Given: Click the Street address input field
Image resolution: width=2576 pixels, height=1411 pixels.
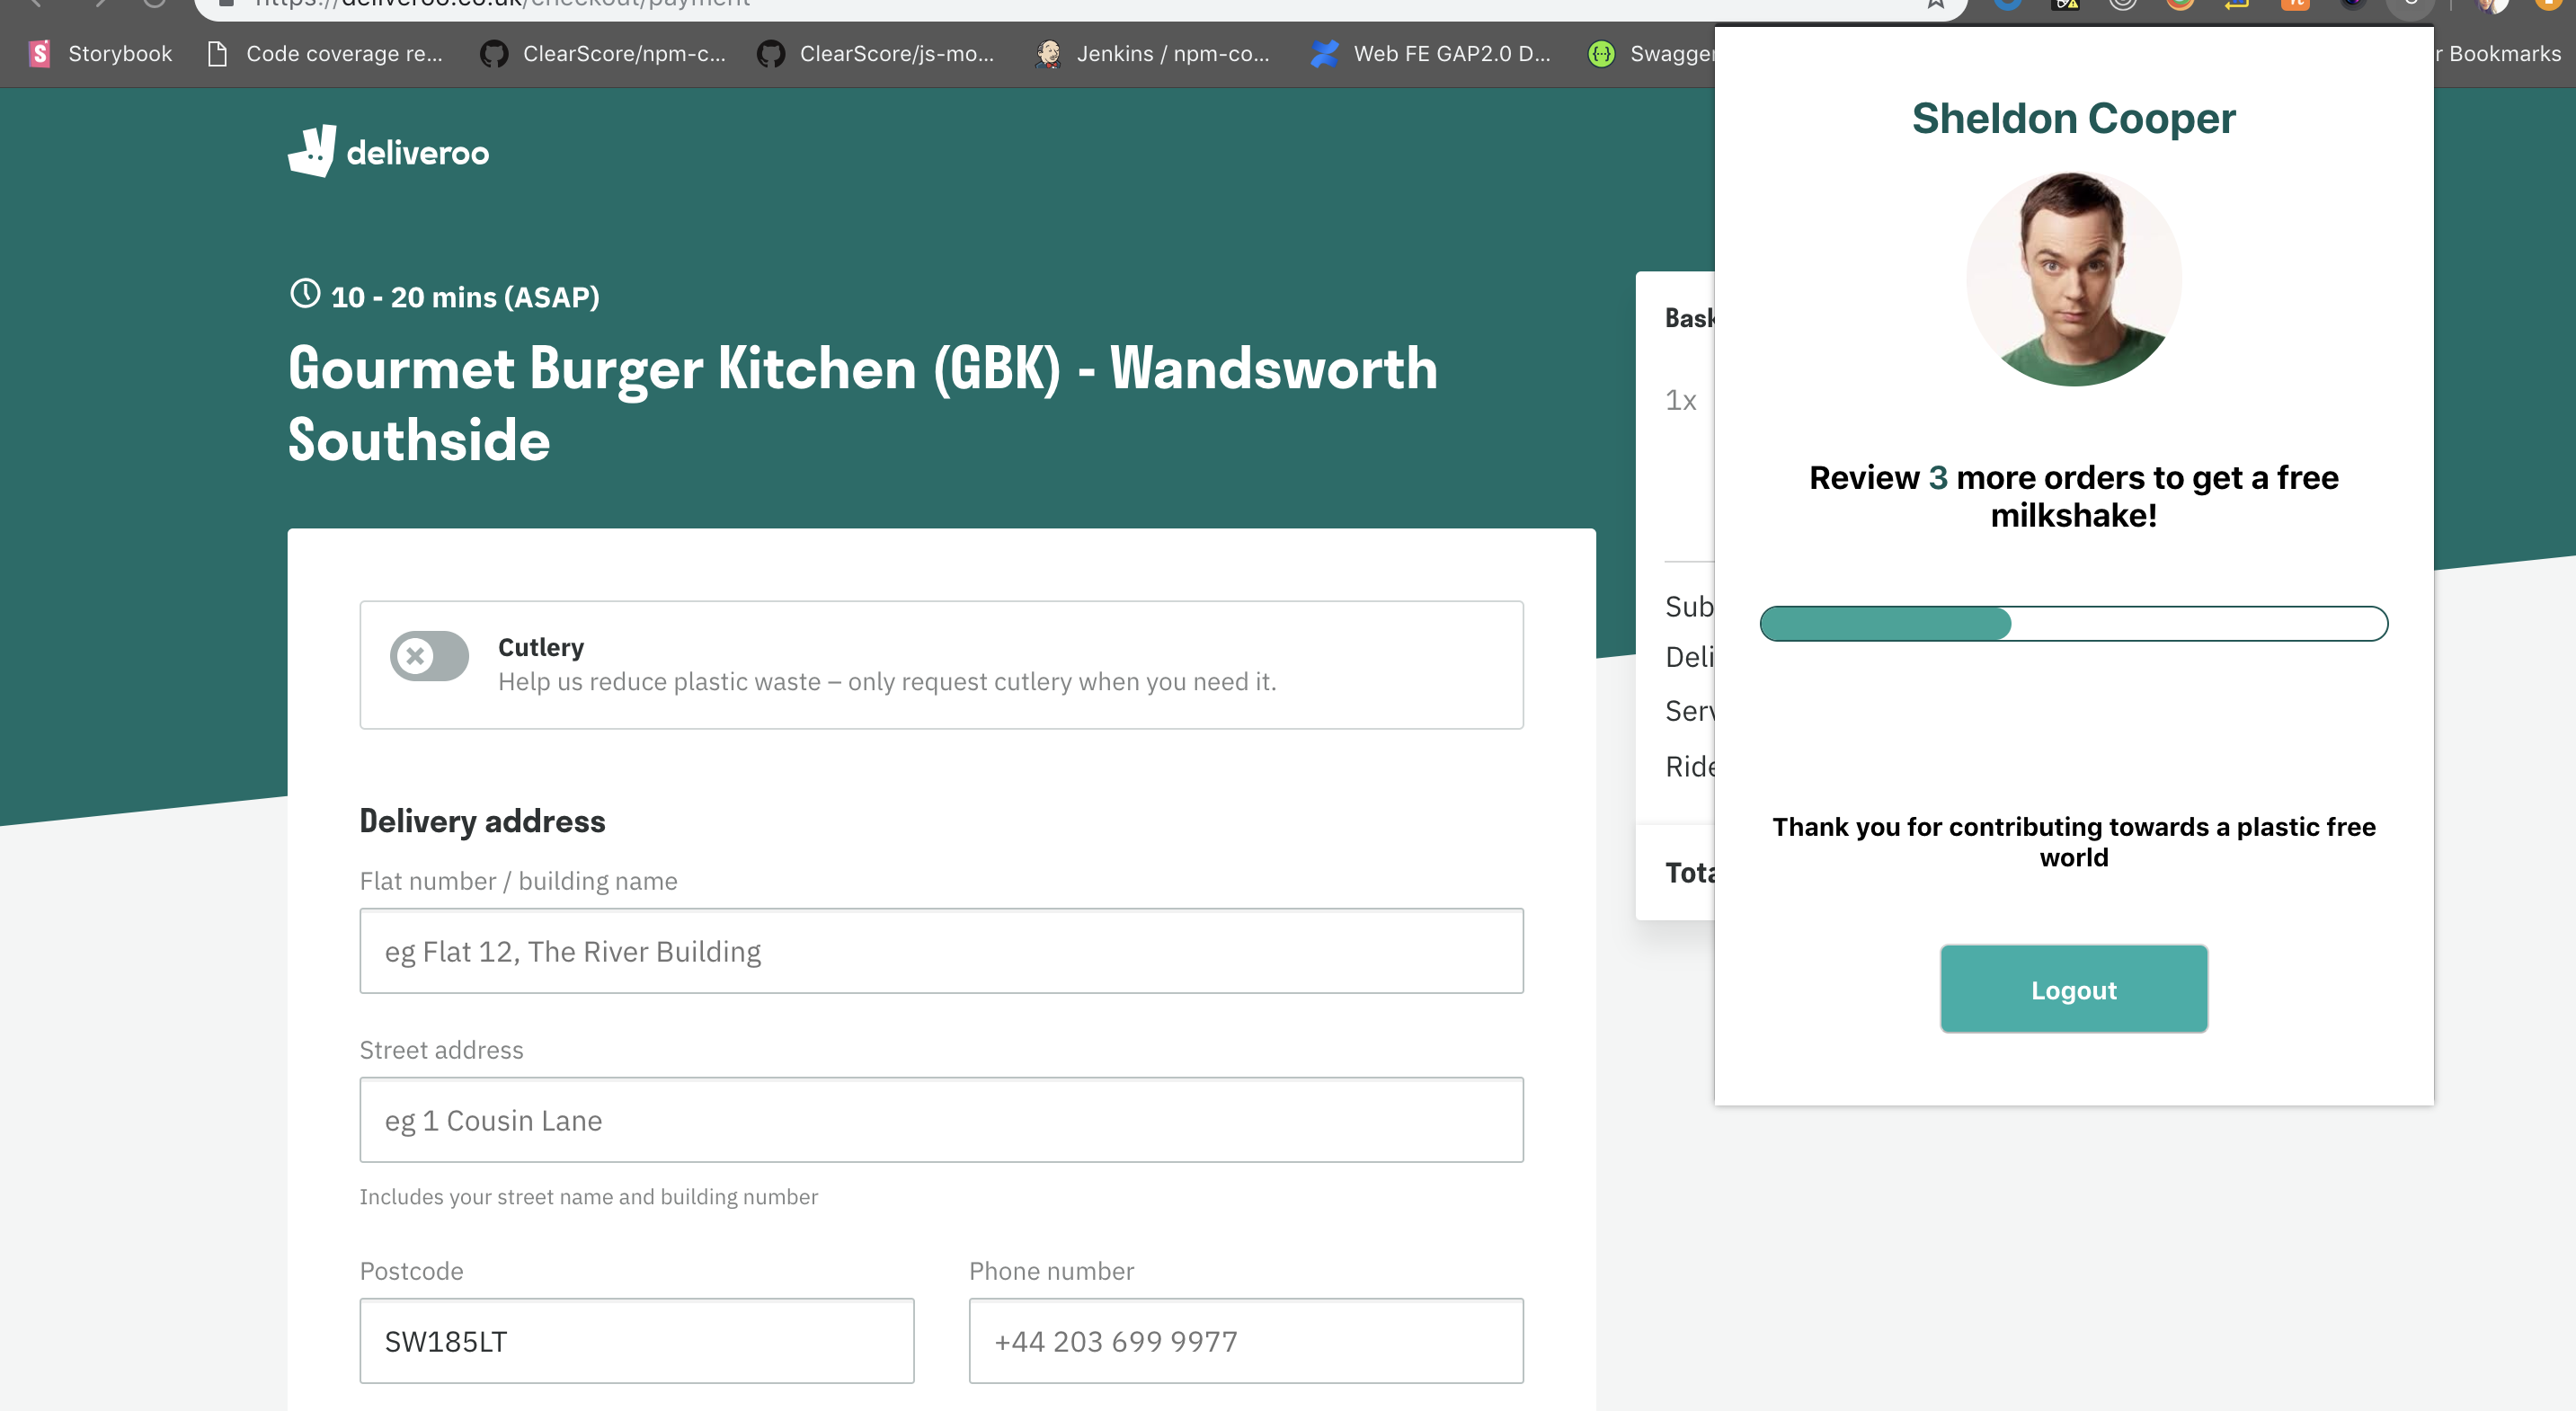Looking at the screenshot, I should [941, 1120].
